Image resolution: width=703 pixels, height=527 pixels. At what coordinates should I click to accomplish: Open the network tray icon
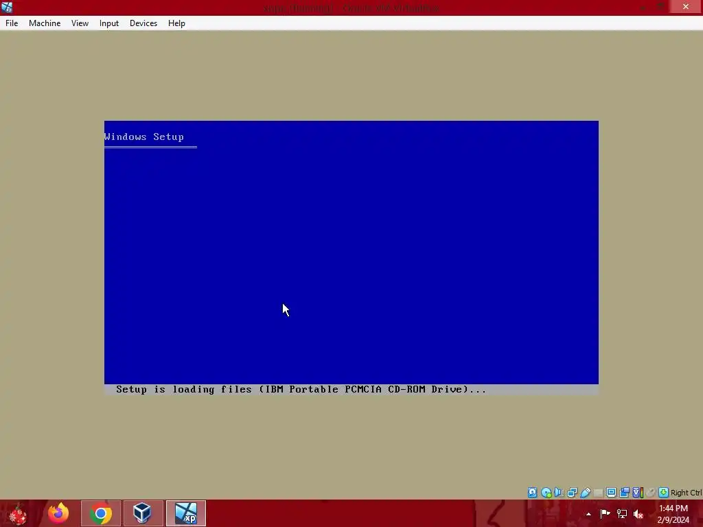622,513
